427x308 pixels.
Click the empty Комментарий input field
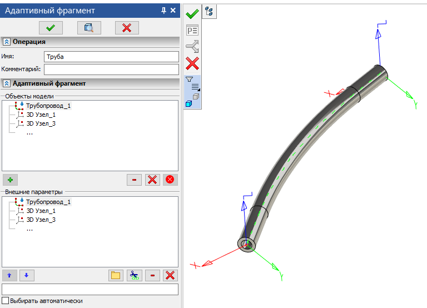coord(111,69)
